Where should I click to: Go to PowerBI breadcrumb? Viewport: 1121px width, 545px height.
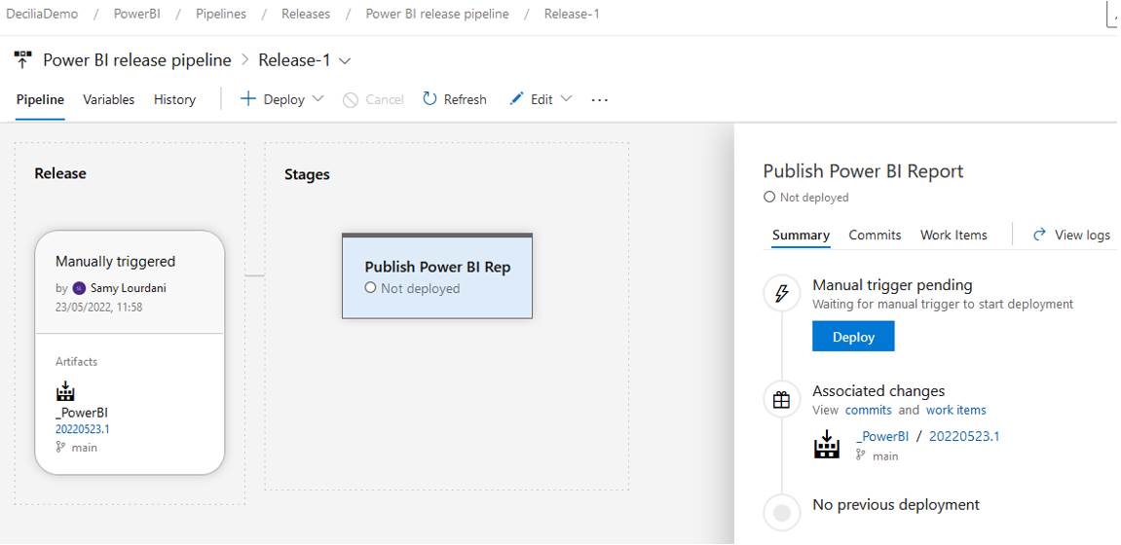pyautogui.click(x=136, y=15)
